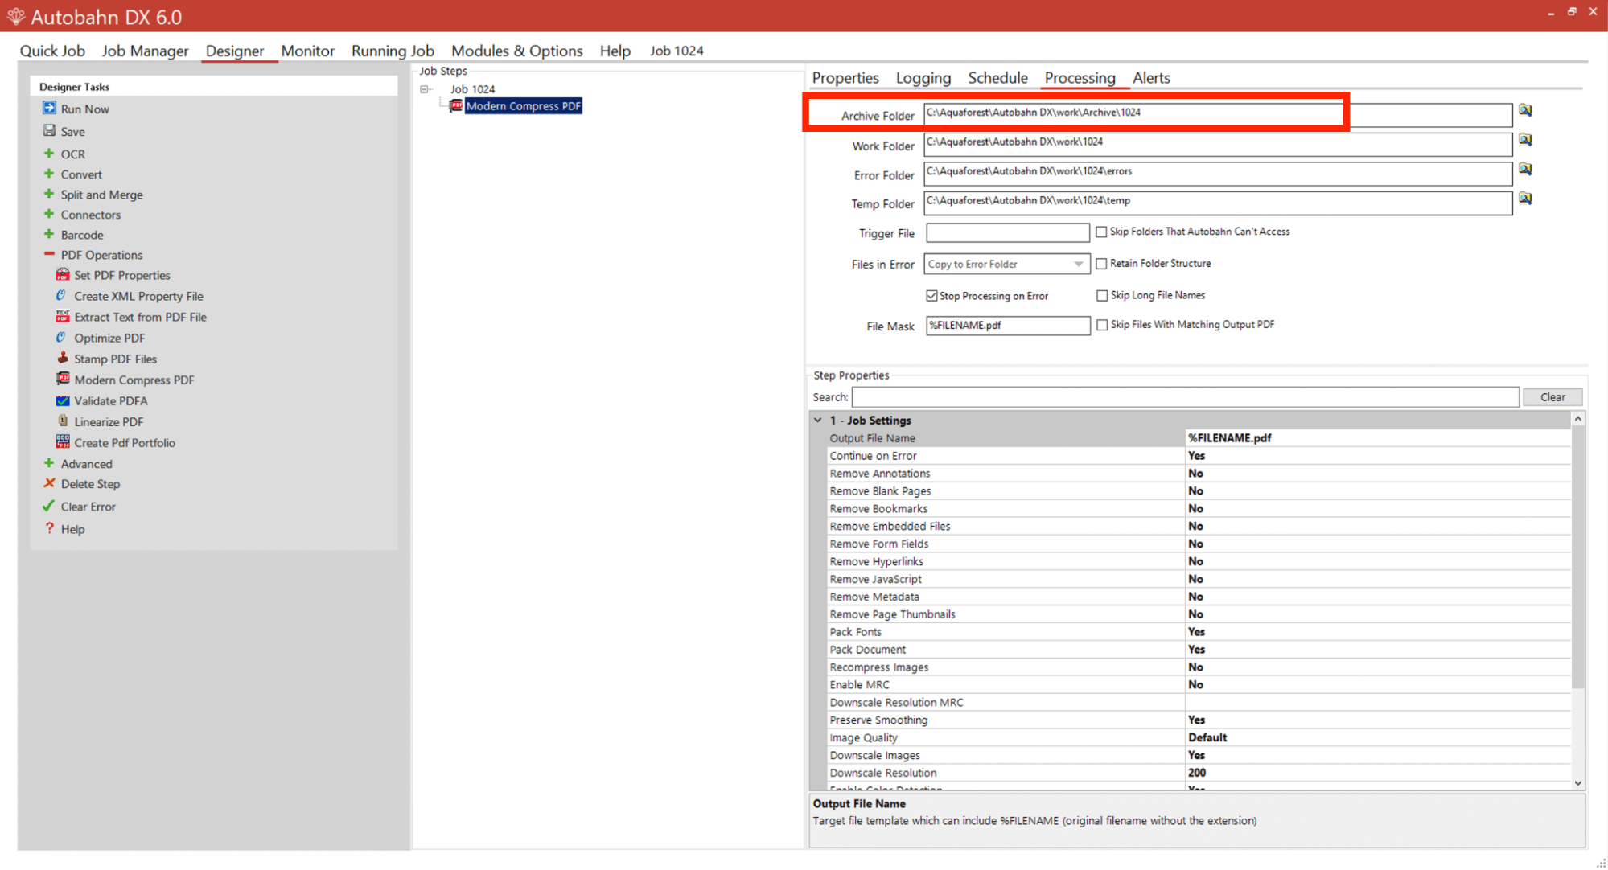Click the Validate PDFA icon
The image size is (1608, 870).
(63, 400)
